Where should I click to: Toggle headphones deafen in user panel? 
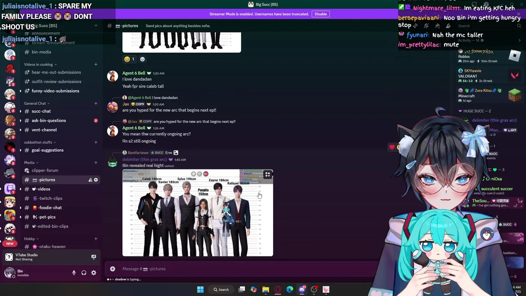pos(84,273)
